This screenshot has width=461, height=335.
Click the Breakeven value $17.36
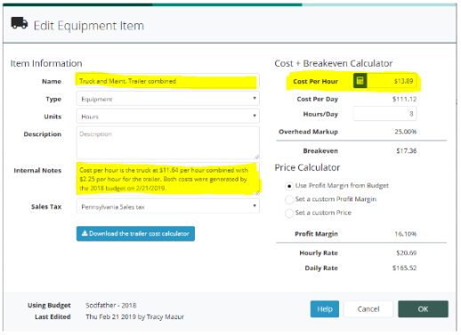pyautogui.click(x=407, y=151)
